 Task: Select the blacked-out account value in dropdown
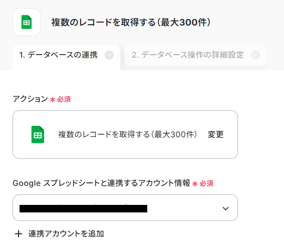pos(83,208)
